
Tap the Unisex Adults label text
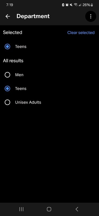tap(28, 102)
